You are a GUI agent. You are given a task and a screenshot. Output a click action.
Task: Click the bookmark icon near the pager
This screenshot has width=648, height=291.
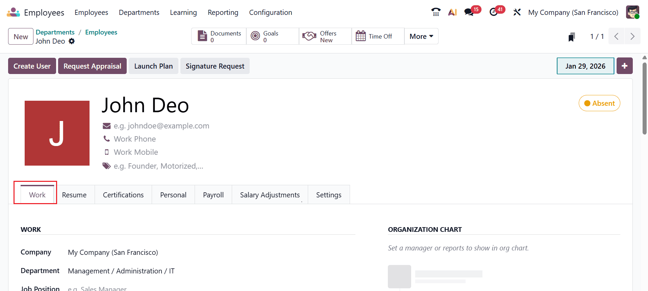tap(571, 37)
